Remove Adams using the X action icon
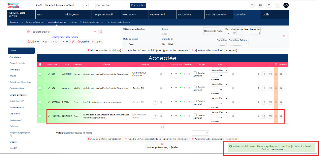The width and height of the screenshot is (319, 156). 281,88
